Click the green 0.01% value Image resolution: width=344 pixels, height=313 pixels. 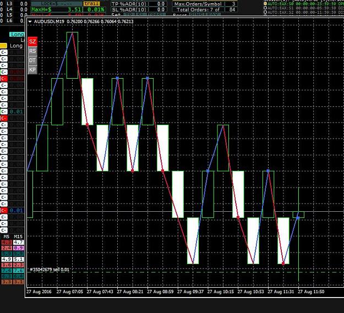(95, 9)
